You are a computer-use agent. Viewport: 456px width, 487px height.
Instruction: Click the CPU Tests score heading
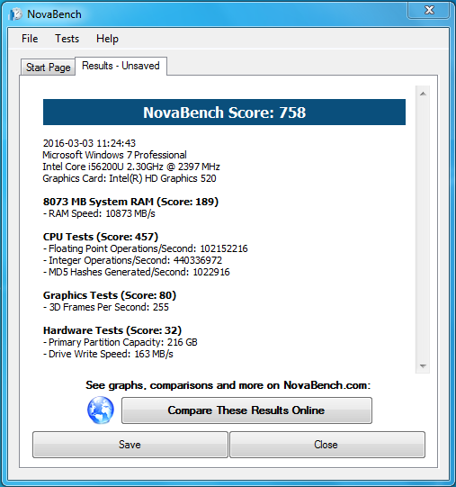(101, 237)
